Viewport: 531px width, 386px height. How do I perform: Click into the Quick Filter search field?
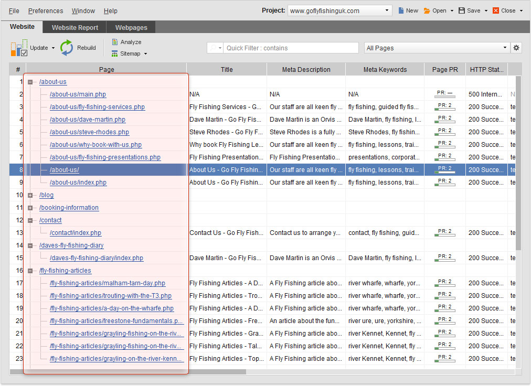coord(291,48)
